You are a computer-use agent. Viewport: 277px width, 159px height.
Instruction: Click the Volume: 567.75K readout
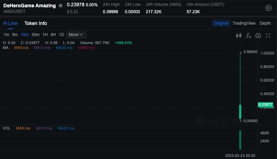[95, 43]
